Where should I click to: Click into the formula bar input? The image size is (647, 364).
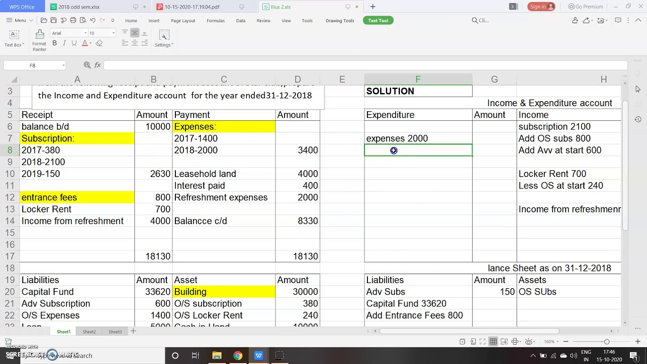(365, 65)
